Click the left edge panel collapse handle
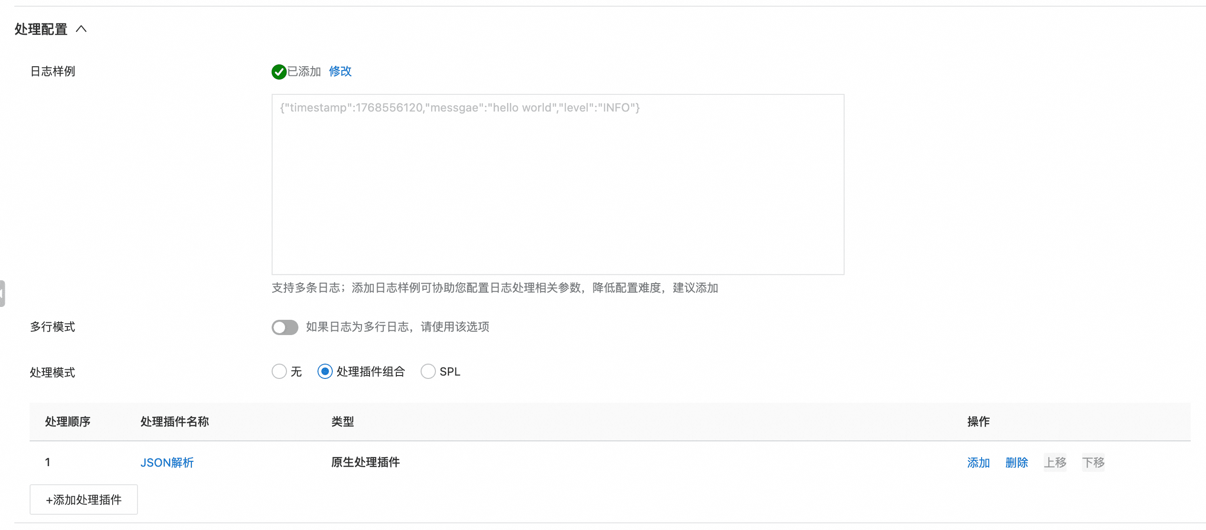Viewport: 1206px width, 530px height. pyautogui.click(x=2, y=294)
